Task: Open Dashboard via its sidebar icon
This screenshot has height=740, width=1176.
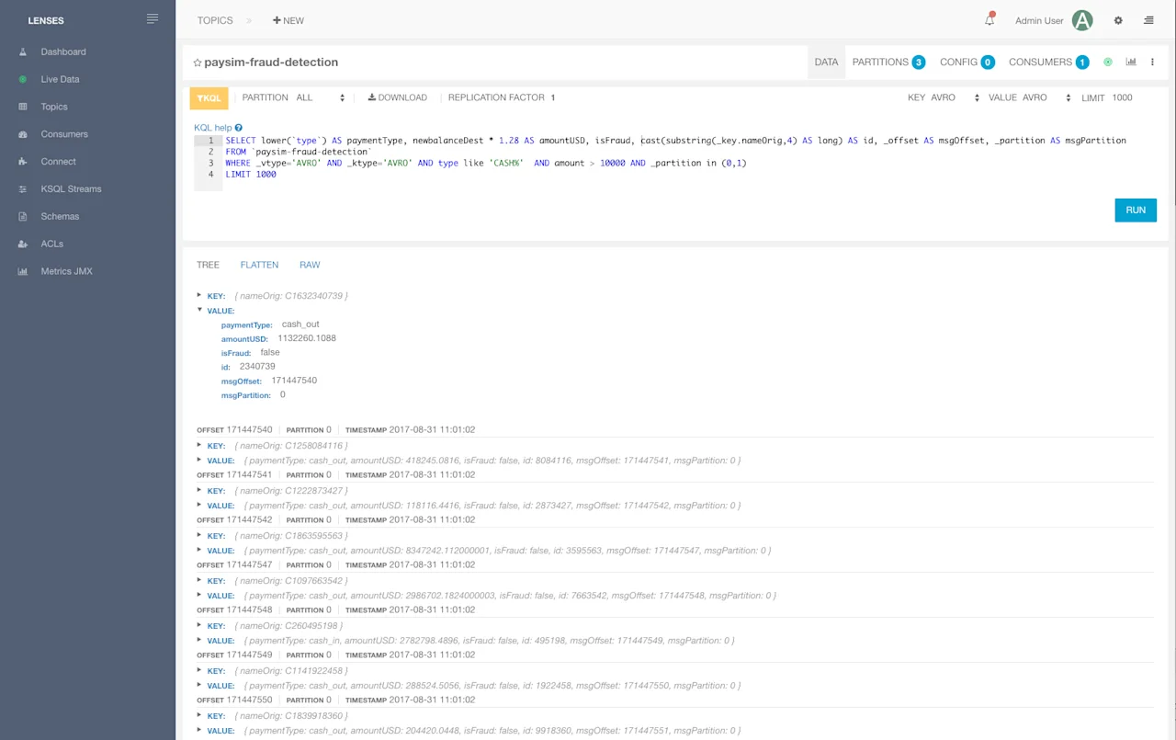Action: [x=23, y=52]
